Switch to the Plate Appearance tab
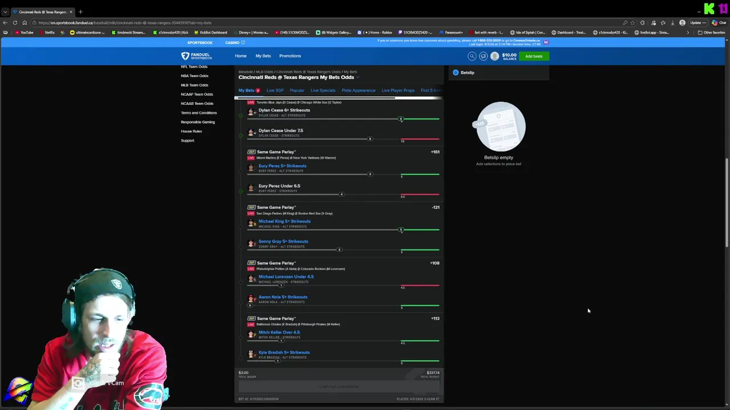This screenshot has width=730, height=410. (358, 91)
